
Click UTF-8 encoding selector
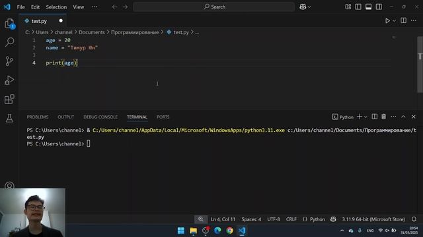(x=274, y=219)
